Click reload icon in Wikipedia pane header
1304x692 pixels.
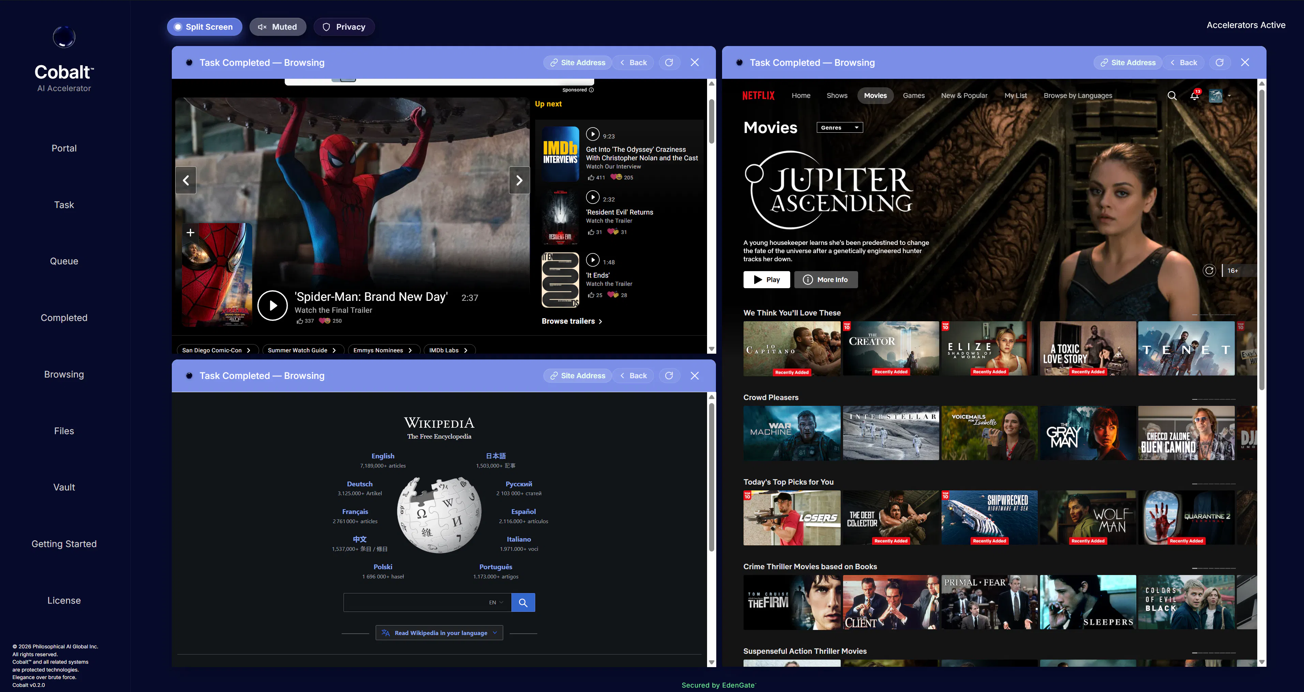pyautogui.click(x=669, y=376)
